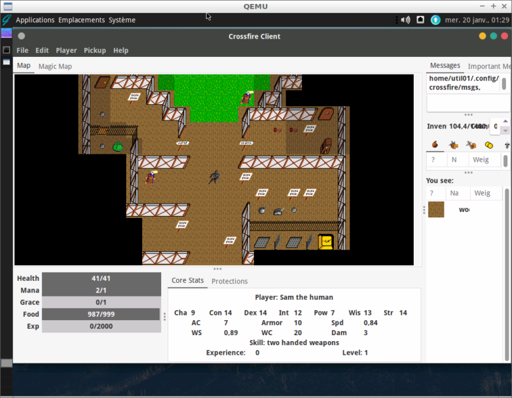Open the Emplacements menu in top panel
Image resolution: width=512 pixels, height=398 pixels.
82,20
